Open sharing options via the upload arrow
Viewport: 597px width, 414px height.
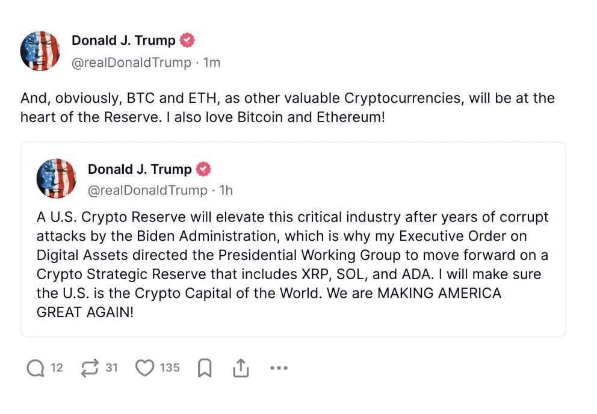pos(241,367)
